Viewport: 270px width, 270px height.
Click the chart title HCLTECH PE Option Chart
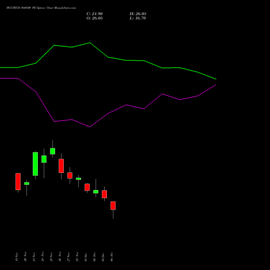[x=41, y=8]
